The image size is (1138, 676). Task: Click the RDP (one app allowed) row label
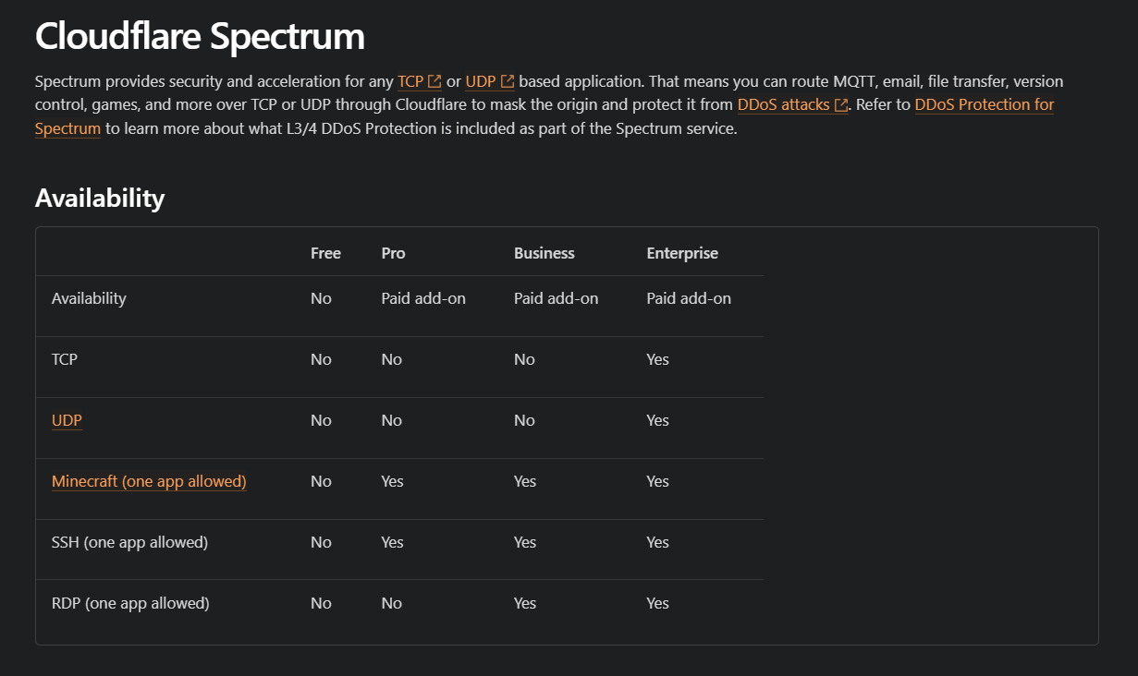[130, 603]
